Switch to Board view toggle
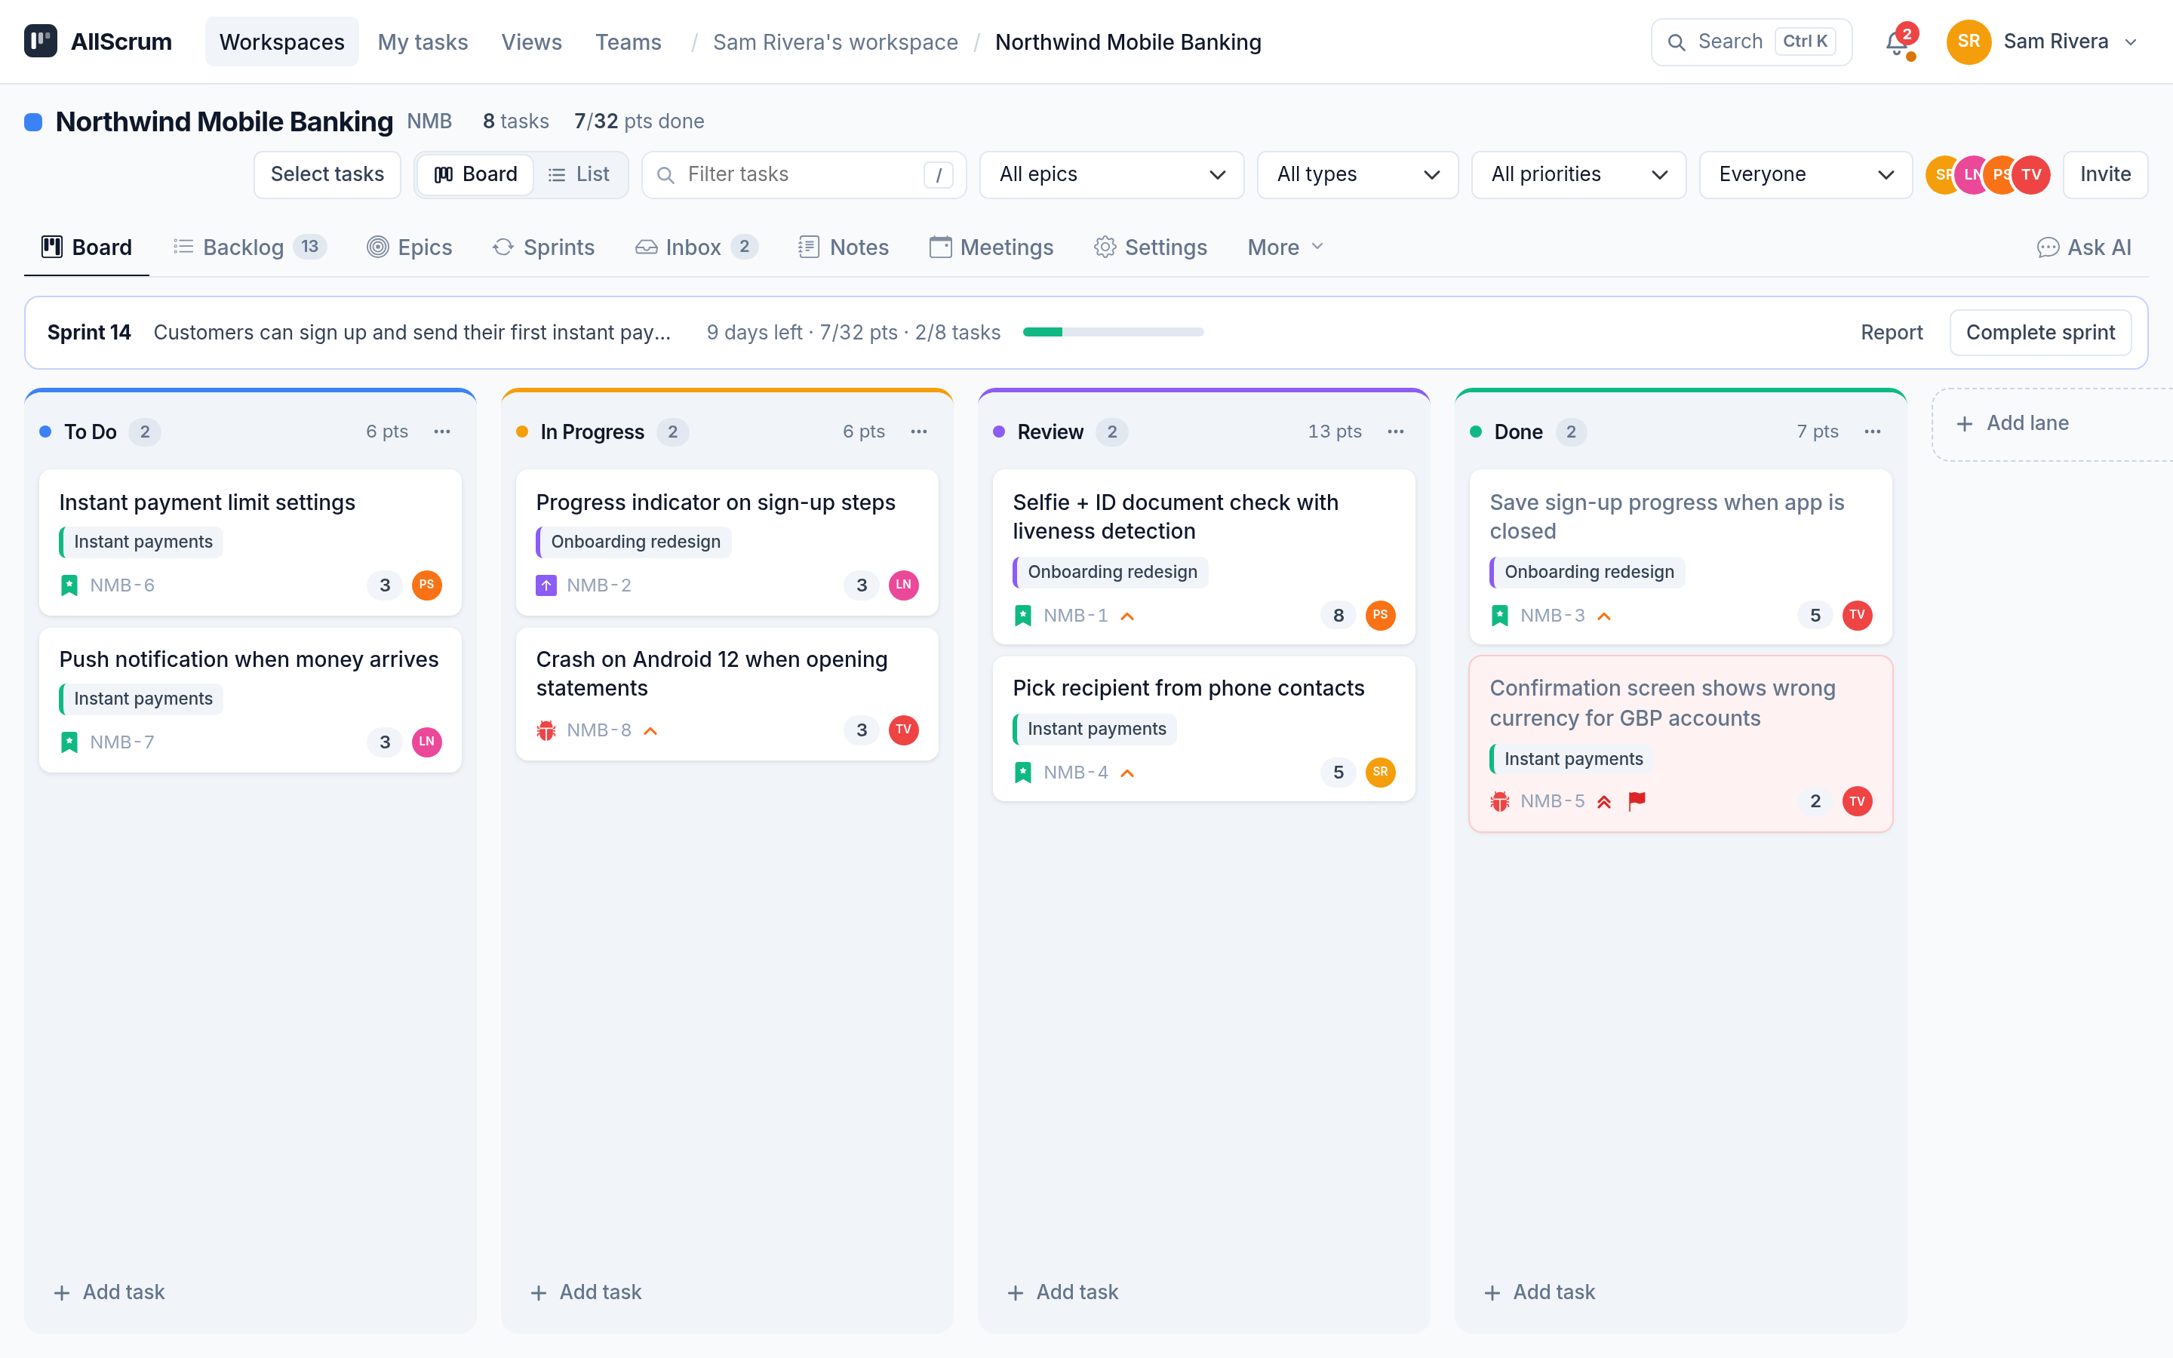Image resolution: width=2173 pixels, height=1358 pixels. pyautogui.click(x=476, y=174)
